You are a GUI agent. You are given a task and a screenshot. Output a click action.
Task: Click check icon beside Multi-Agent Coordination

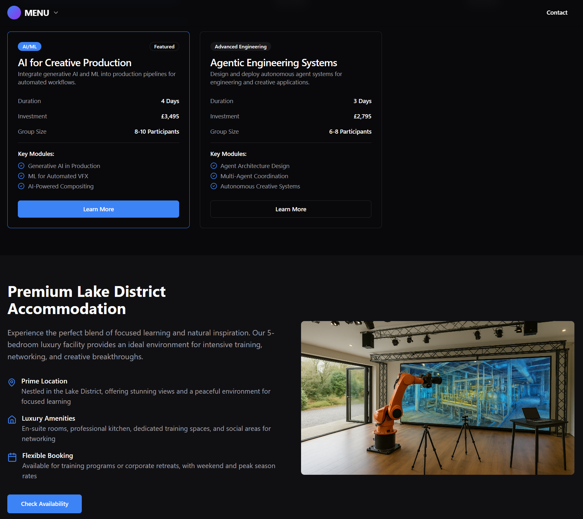coord(214,176)
